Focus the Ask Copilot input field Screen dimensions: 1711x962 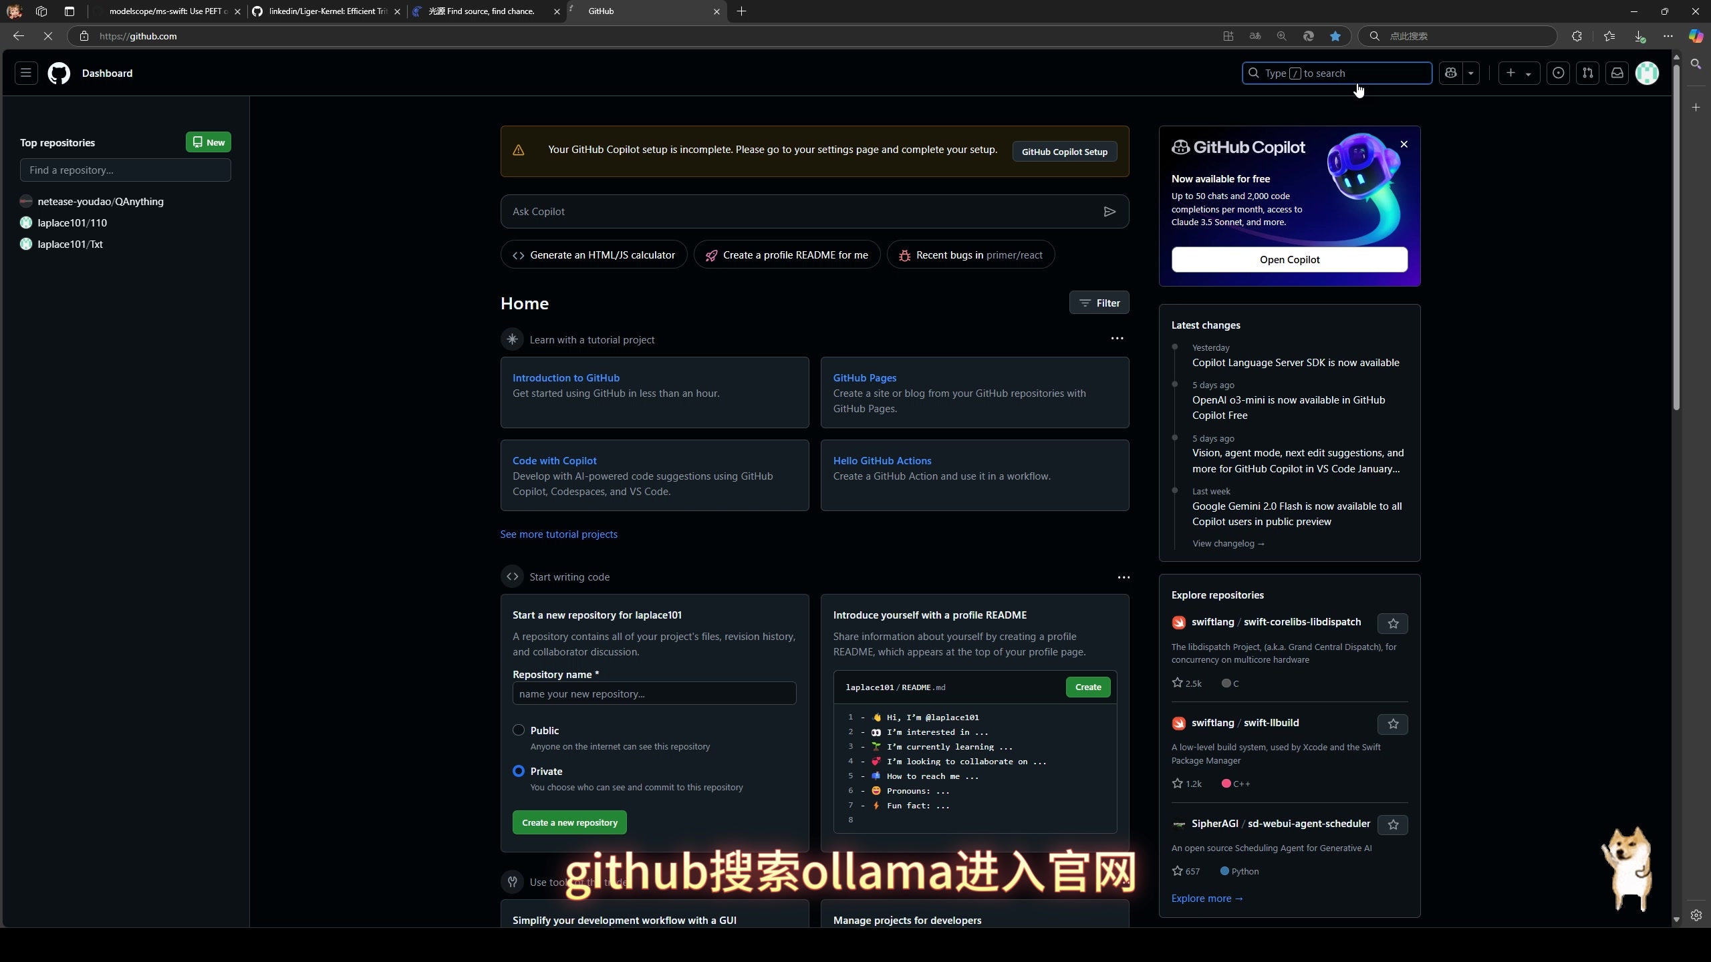click(802, 211)
